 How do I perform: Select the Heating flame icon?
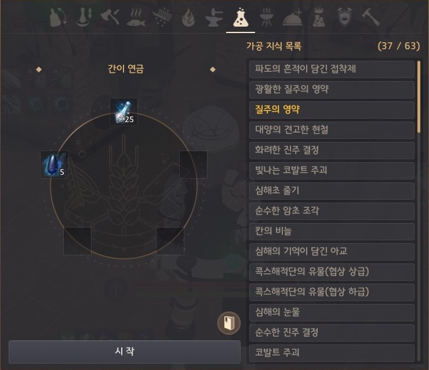click(x=188, y=18)
